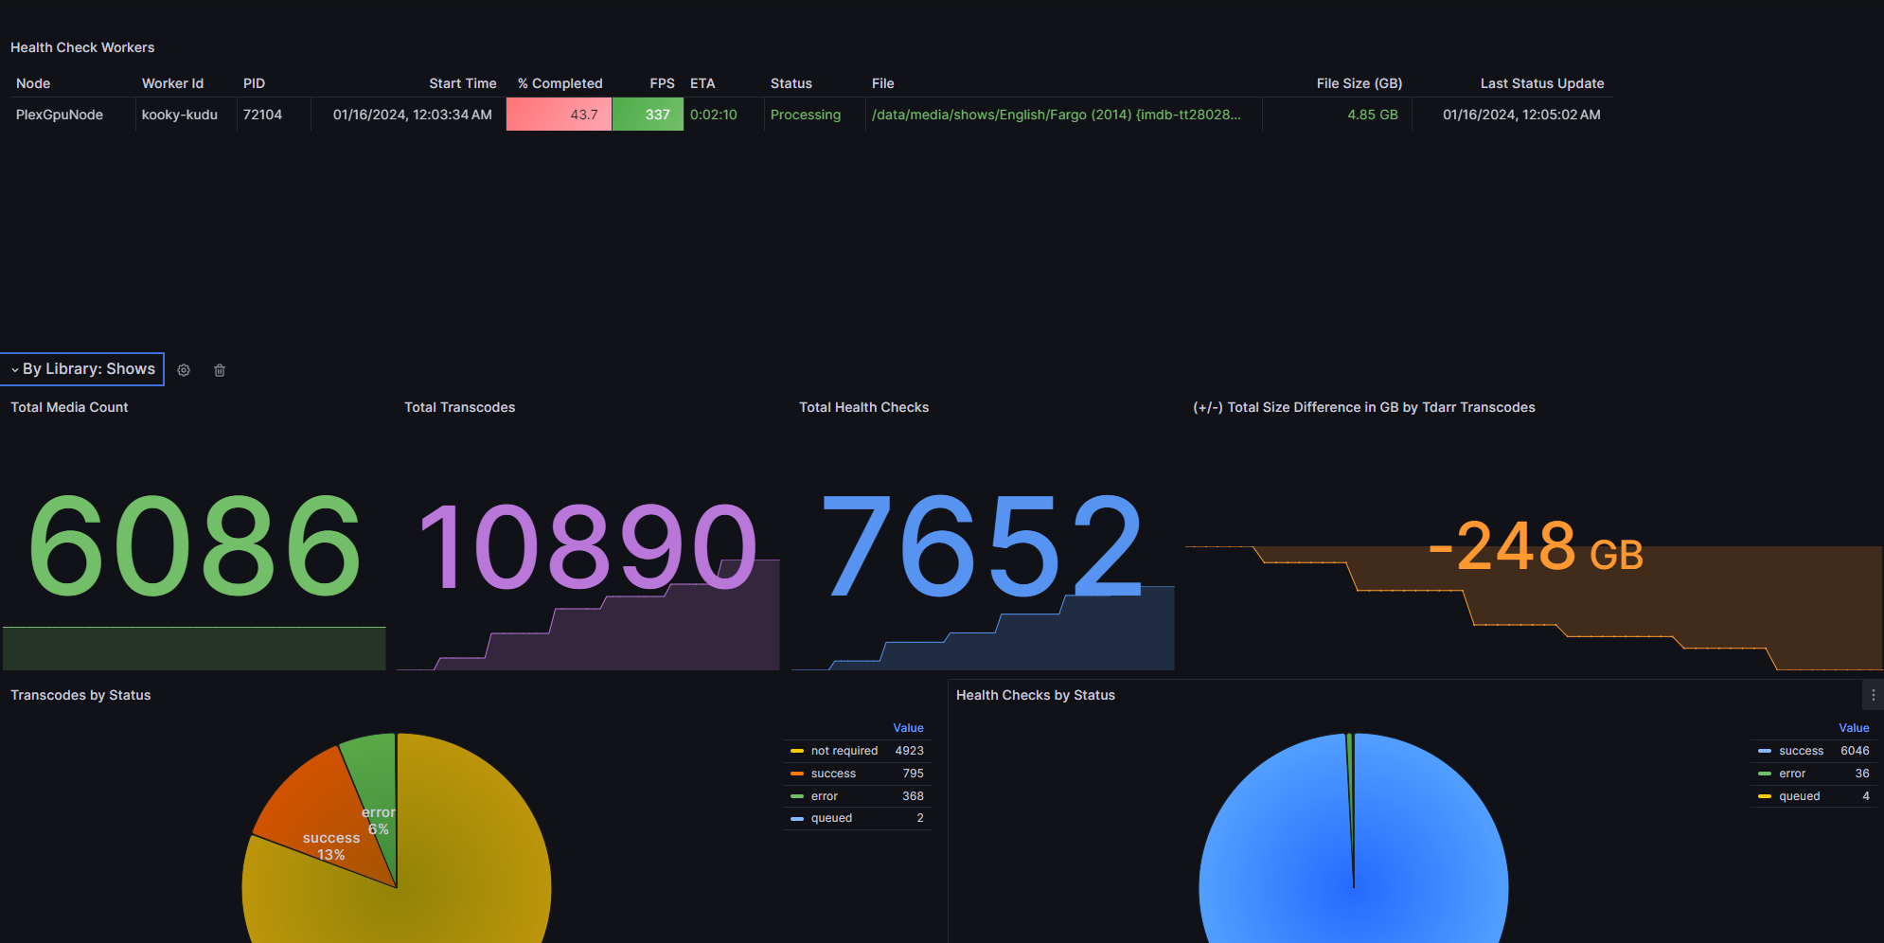Click the orange swatch beside Transcodes 'success'

point(797,774)
